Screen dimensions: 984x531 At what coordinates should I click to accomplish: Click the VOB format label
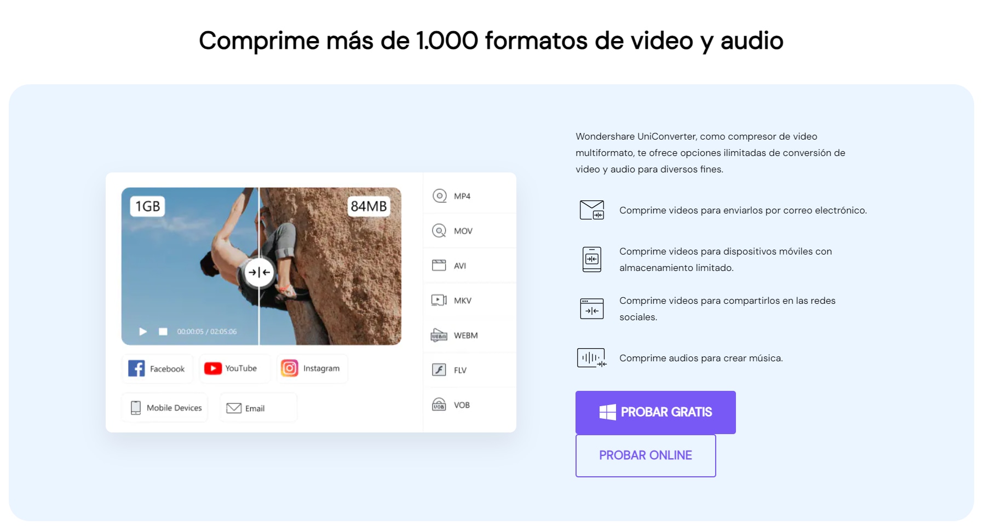coord(462,405)
